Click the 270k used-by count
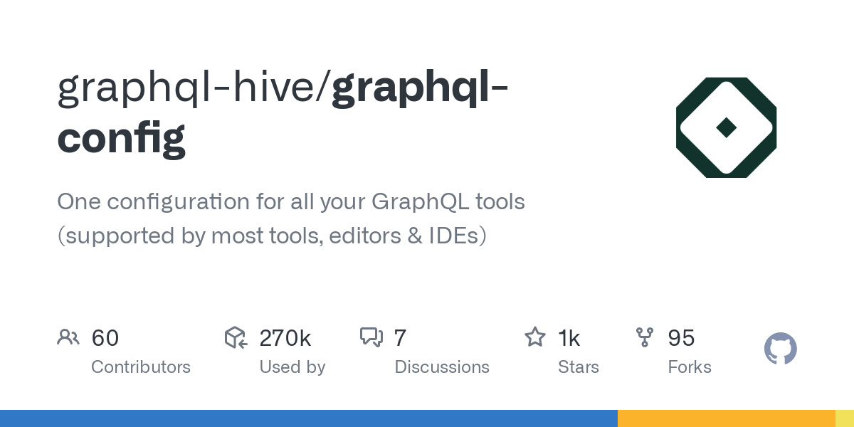 click(285, 338)
